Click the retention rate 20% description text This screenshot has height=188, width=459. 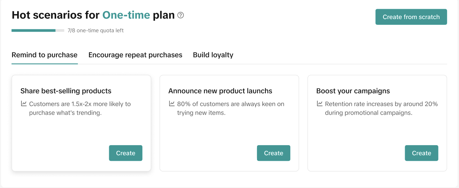(x=381, y=109)
